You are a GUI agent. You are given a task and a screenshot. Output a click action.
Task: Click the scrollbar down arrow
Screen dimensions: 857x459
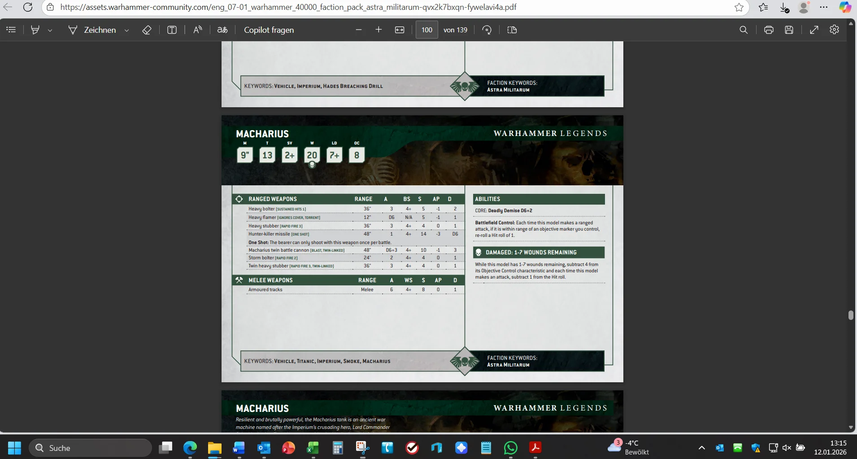point(851,427)
